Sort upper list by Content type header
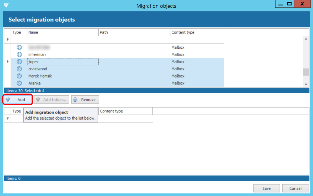The image size is (313, 196). [x=197, y=32]
